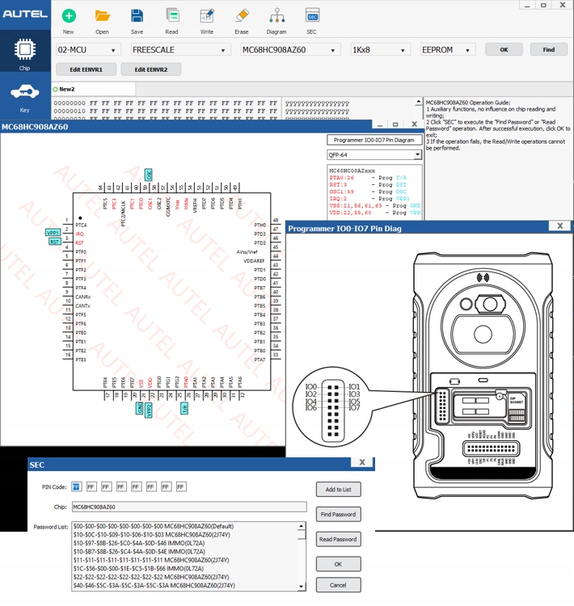Click the PTA0:26 pin mapping line
This screenshot has height=606, width=574.
coord(368,178)
